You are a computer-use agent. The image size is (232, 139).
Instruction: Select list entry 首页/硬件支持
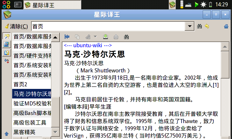click(32, 56)
